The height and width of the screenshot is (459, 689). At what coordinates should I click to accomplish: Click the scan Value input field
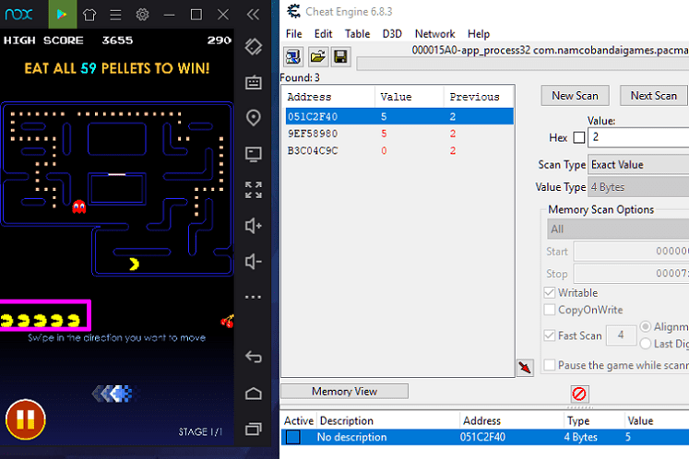[x=638, y=137]
